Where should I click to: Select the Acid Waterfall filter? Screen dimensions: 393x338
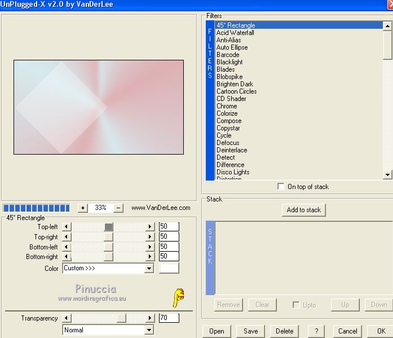point(299,33)
